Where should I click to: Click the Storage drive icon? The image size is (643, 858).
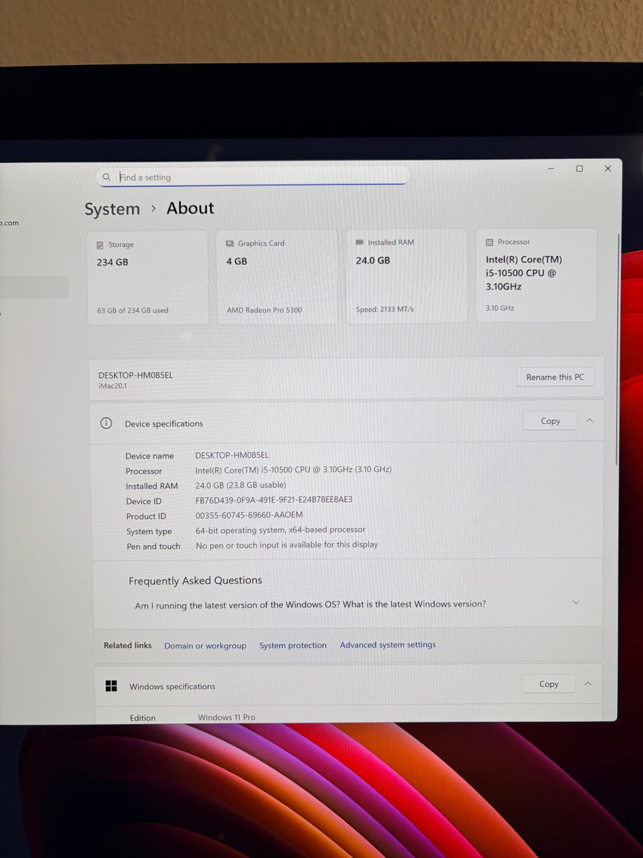(x=100, y=245)
